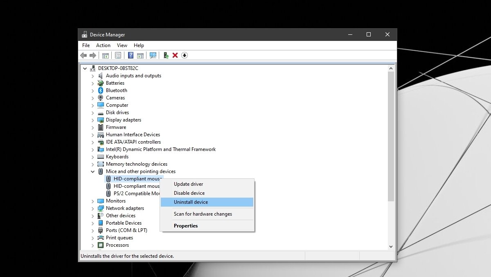This screenshot has height=277, width=491.
Task: Click the Forward navigation arrow icon
Action: pyautogui.click(x=93, y=55)
